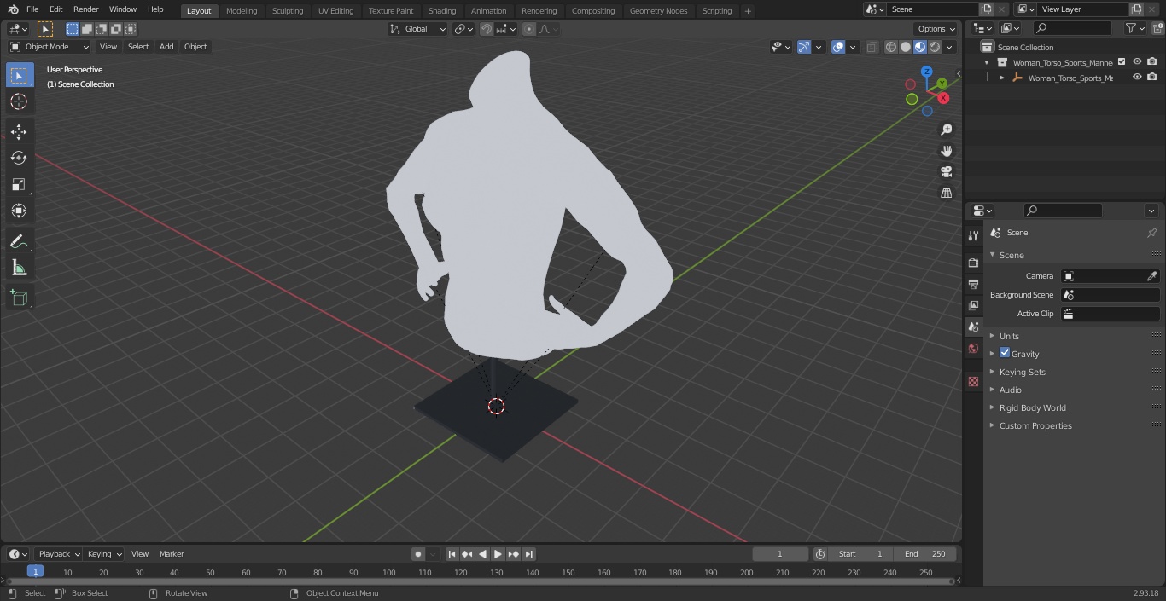Open the shading options dropdown arrow
The height and width of the screenshot is (601, 1166).
pyautogui.click(x=949, y=47)
